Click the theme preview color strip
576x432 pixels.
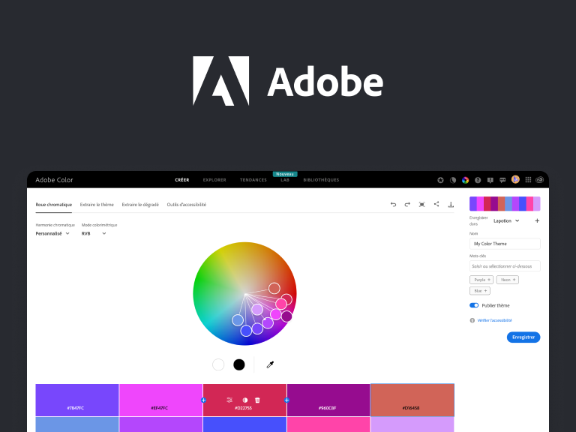(505, 203)
